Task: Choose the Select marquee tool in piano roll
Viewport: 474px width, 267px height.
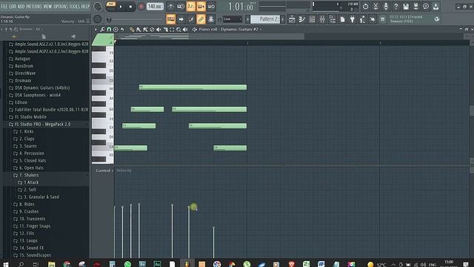Action: (172, 30)
